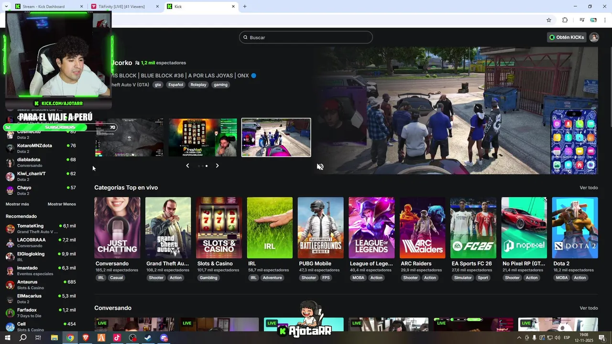The height and width of the screenshot is (344, 612).
Task: Open Chrome media controls icon
Action: point(582,20)
